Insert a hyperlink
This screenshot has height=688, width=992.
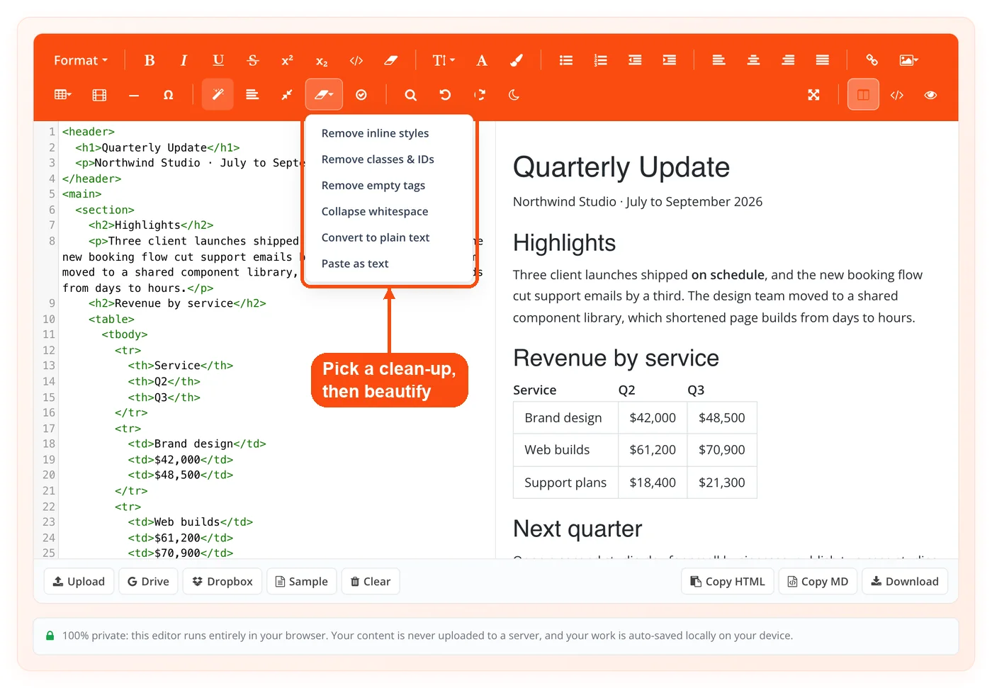872,60
